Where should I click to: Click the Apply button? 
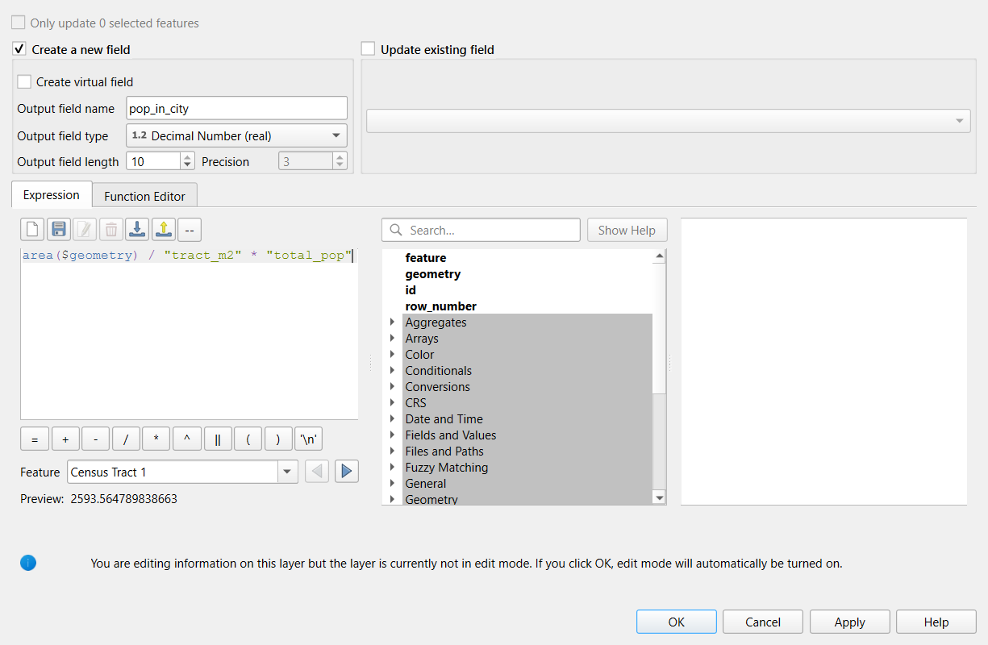[x=849, y=622]
